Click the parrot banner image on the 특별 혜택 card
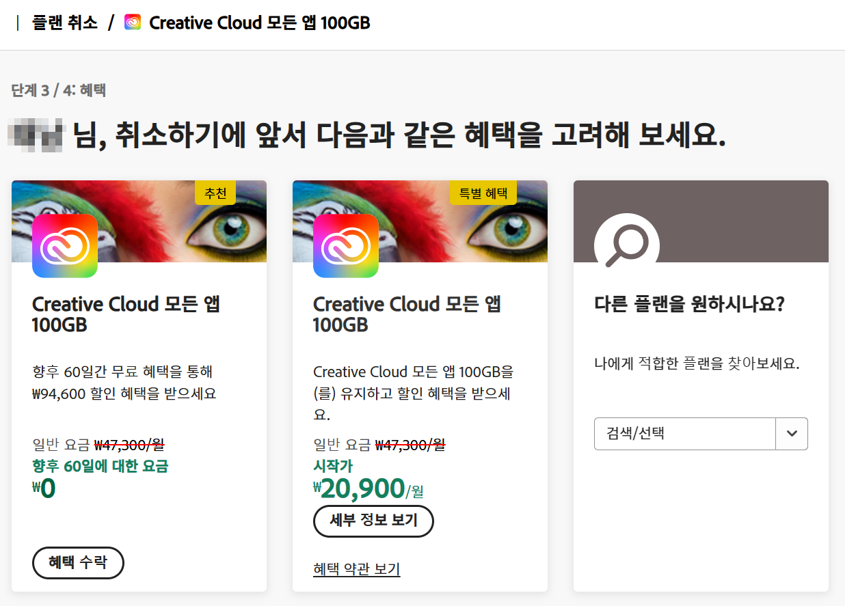This screenshot has height=606, width=845. 420,221
